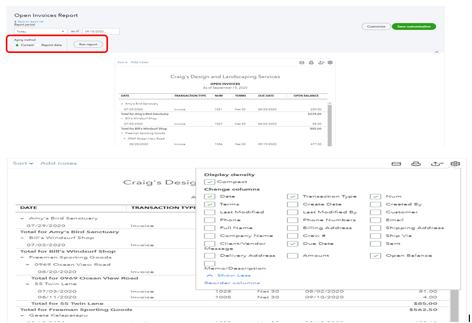Viewport: 472px width, 323px height.
Task: Click the Run report button
Action: click(x=88, y=45)
